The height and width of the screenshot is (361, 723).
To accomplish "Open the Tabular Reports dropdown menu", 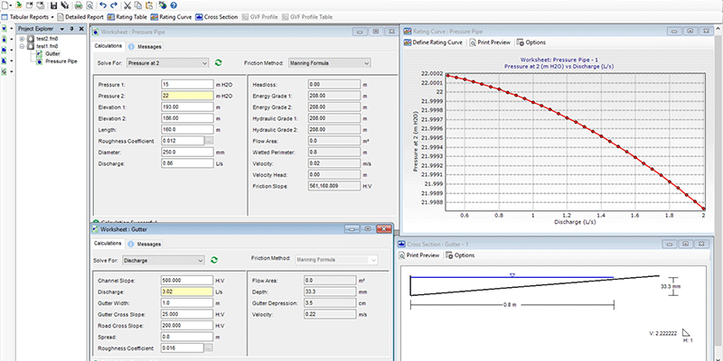I will coord(30,17).
